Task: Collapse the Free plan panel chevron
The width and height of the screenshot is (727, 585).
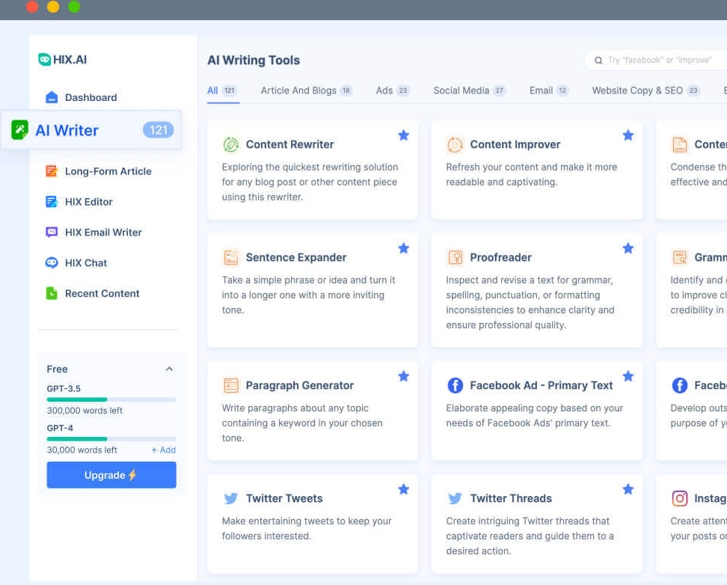Action: pos(169,369)
